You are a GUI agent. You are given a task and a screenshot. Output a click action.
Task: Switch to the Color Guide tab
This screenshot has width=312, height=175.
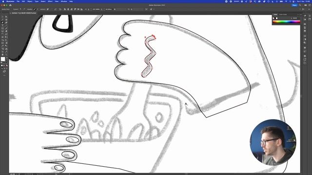283,15
